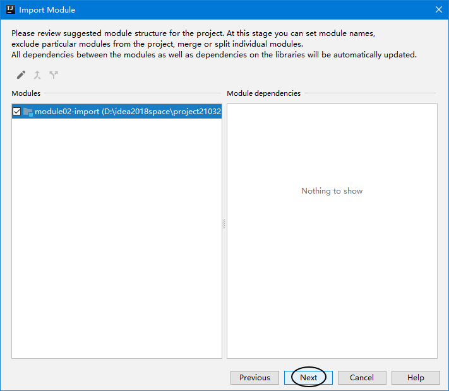Viewport: 449px width, 391px height.
Task: Click the Module dependencies section label
Action: click(263, 93)
